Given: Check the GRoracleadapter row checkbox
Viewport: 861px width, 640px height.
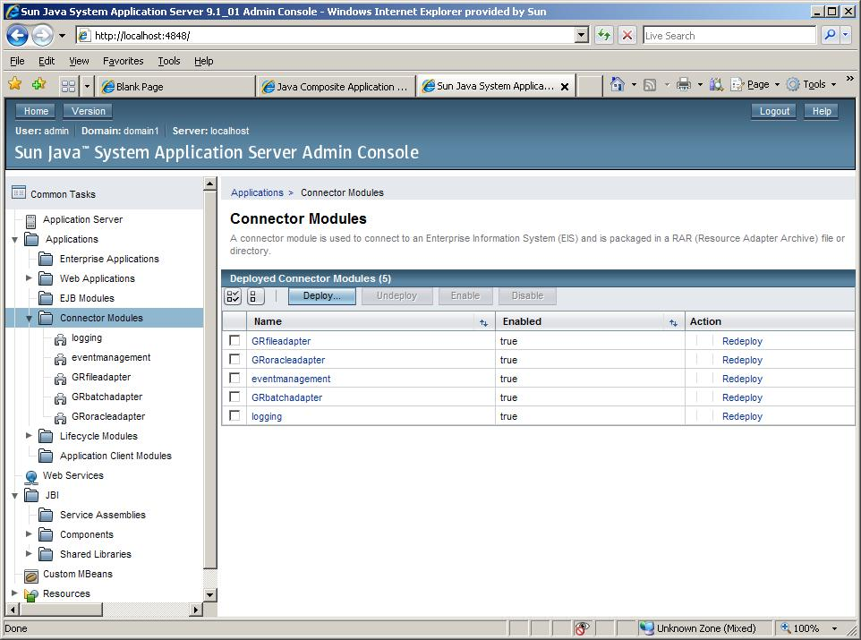Looking at the screenshot, I should pyautogui.click(x=234, y=359).
